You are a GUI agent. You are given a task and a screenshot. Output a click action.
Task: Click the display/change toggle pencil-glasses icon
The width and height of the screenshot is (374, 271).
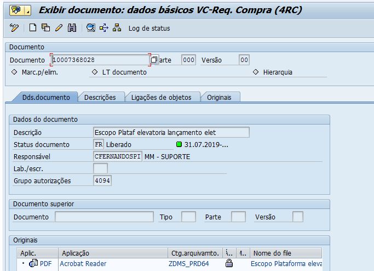click(14, 28)
